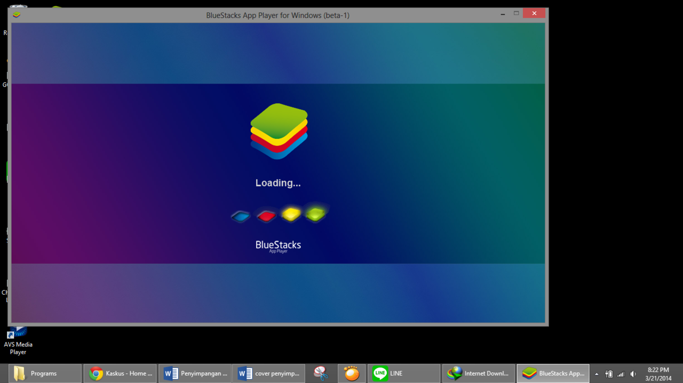The image size is (683, 383).
Task: Switch to the LINE app window
Action: pos(404,373)
